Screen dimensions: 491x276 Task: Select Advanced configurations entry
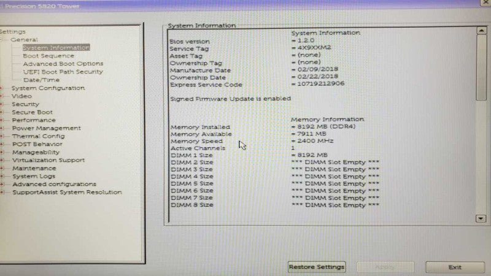(x=54, y=184)
